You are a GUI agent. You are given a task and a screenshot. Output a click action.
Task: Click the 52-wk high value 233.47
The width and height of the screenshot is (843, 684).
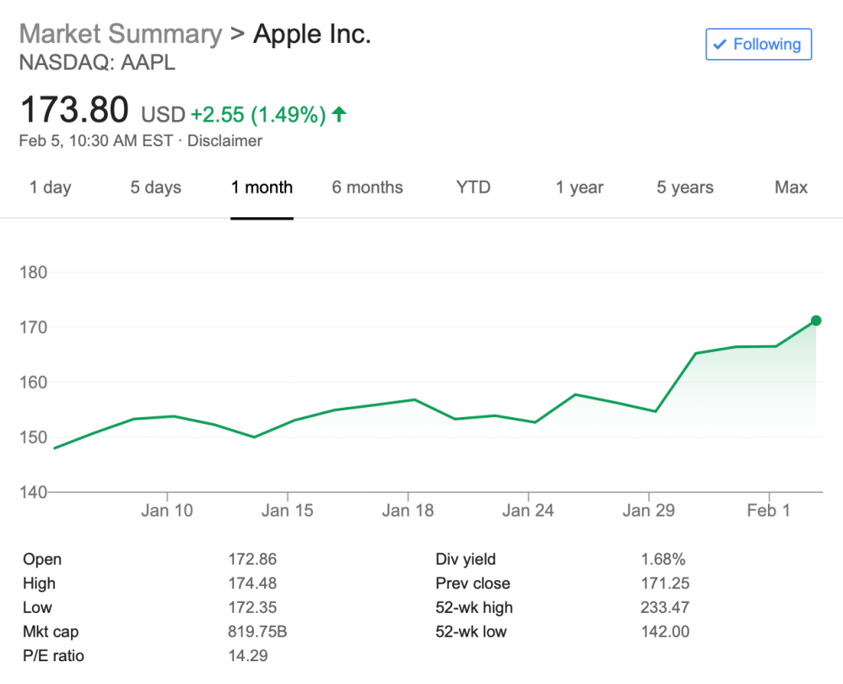coord(667,607)
